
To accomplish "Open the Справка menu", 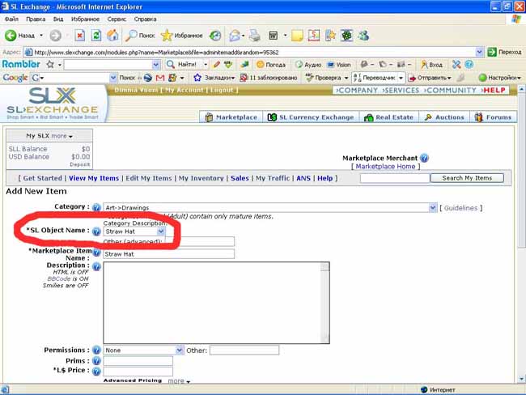I will (145, 19).
